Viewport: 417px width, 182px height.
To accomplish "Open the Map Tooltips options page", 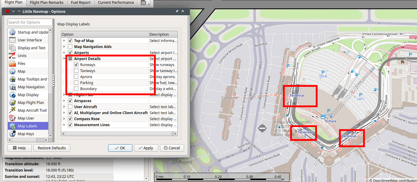I will tap(28, 79).
